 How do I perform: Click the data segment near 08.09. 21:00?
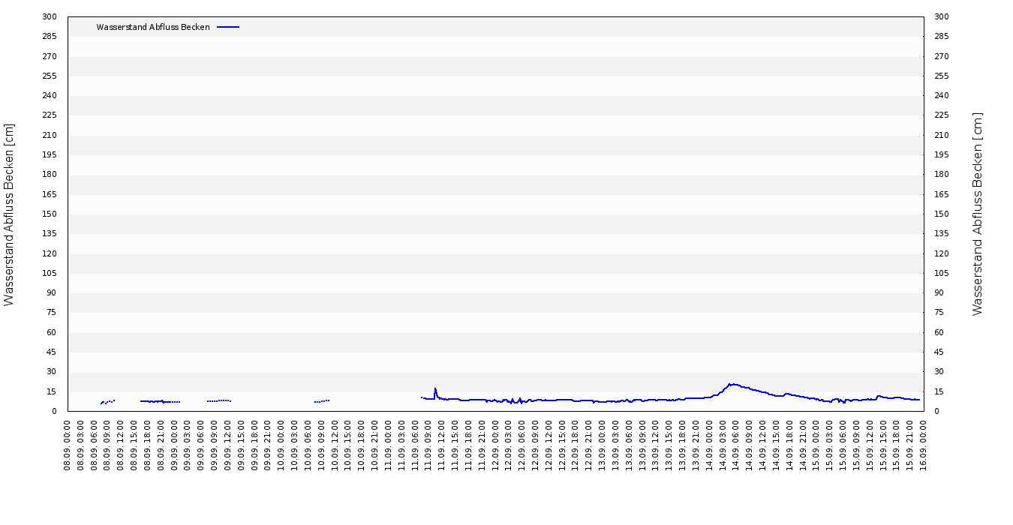(161, 401)
